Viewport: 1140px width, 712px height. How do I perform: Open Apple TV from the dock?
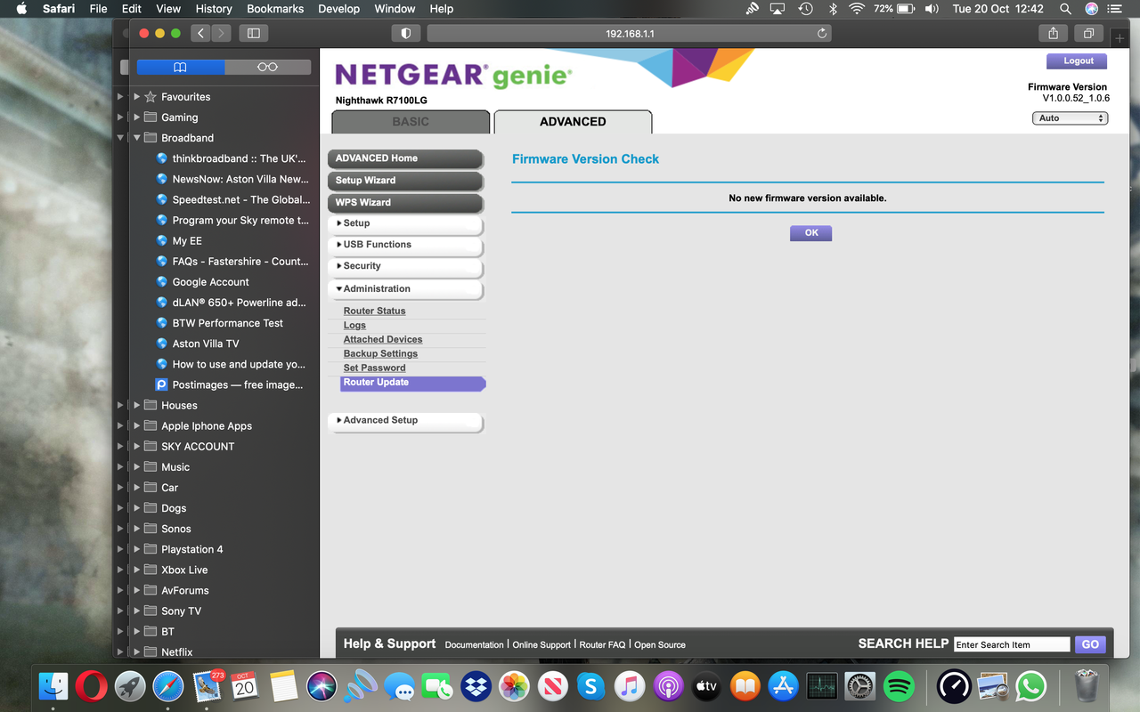pyautogui.click(x=706, y=686)
